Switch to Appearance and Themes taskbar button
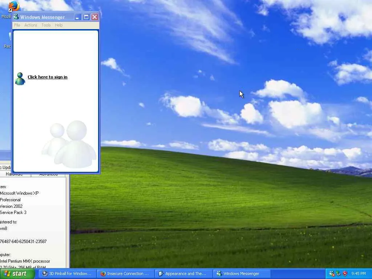 [183, 274]
